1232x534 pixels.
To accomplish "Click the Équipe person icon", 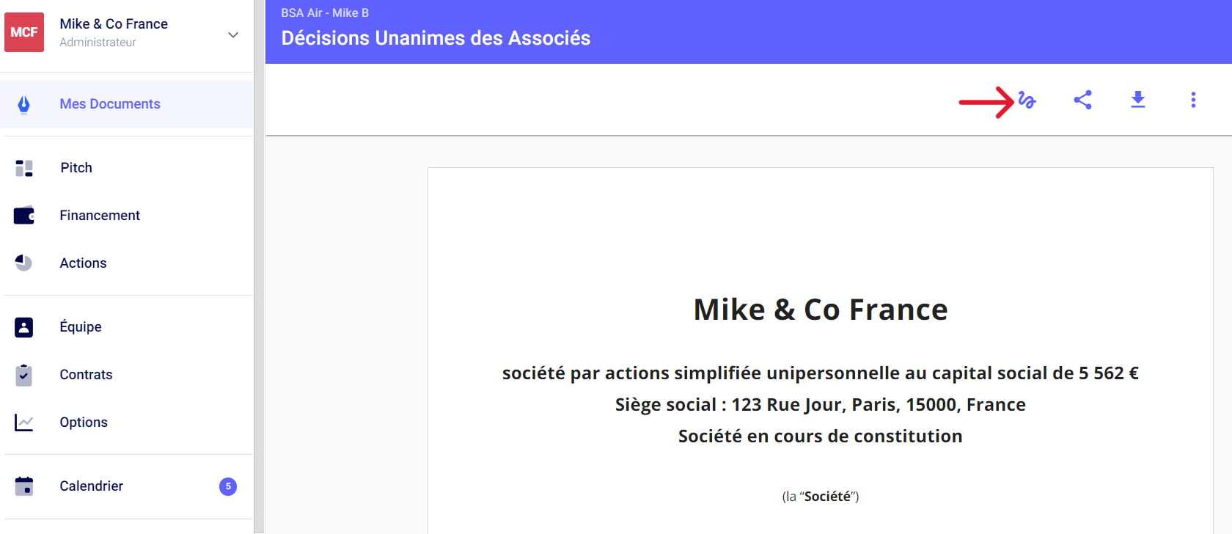I will coord(24,327).
